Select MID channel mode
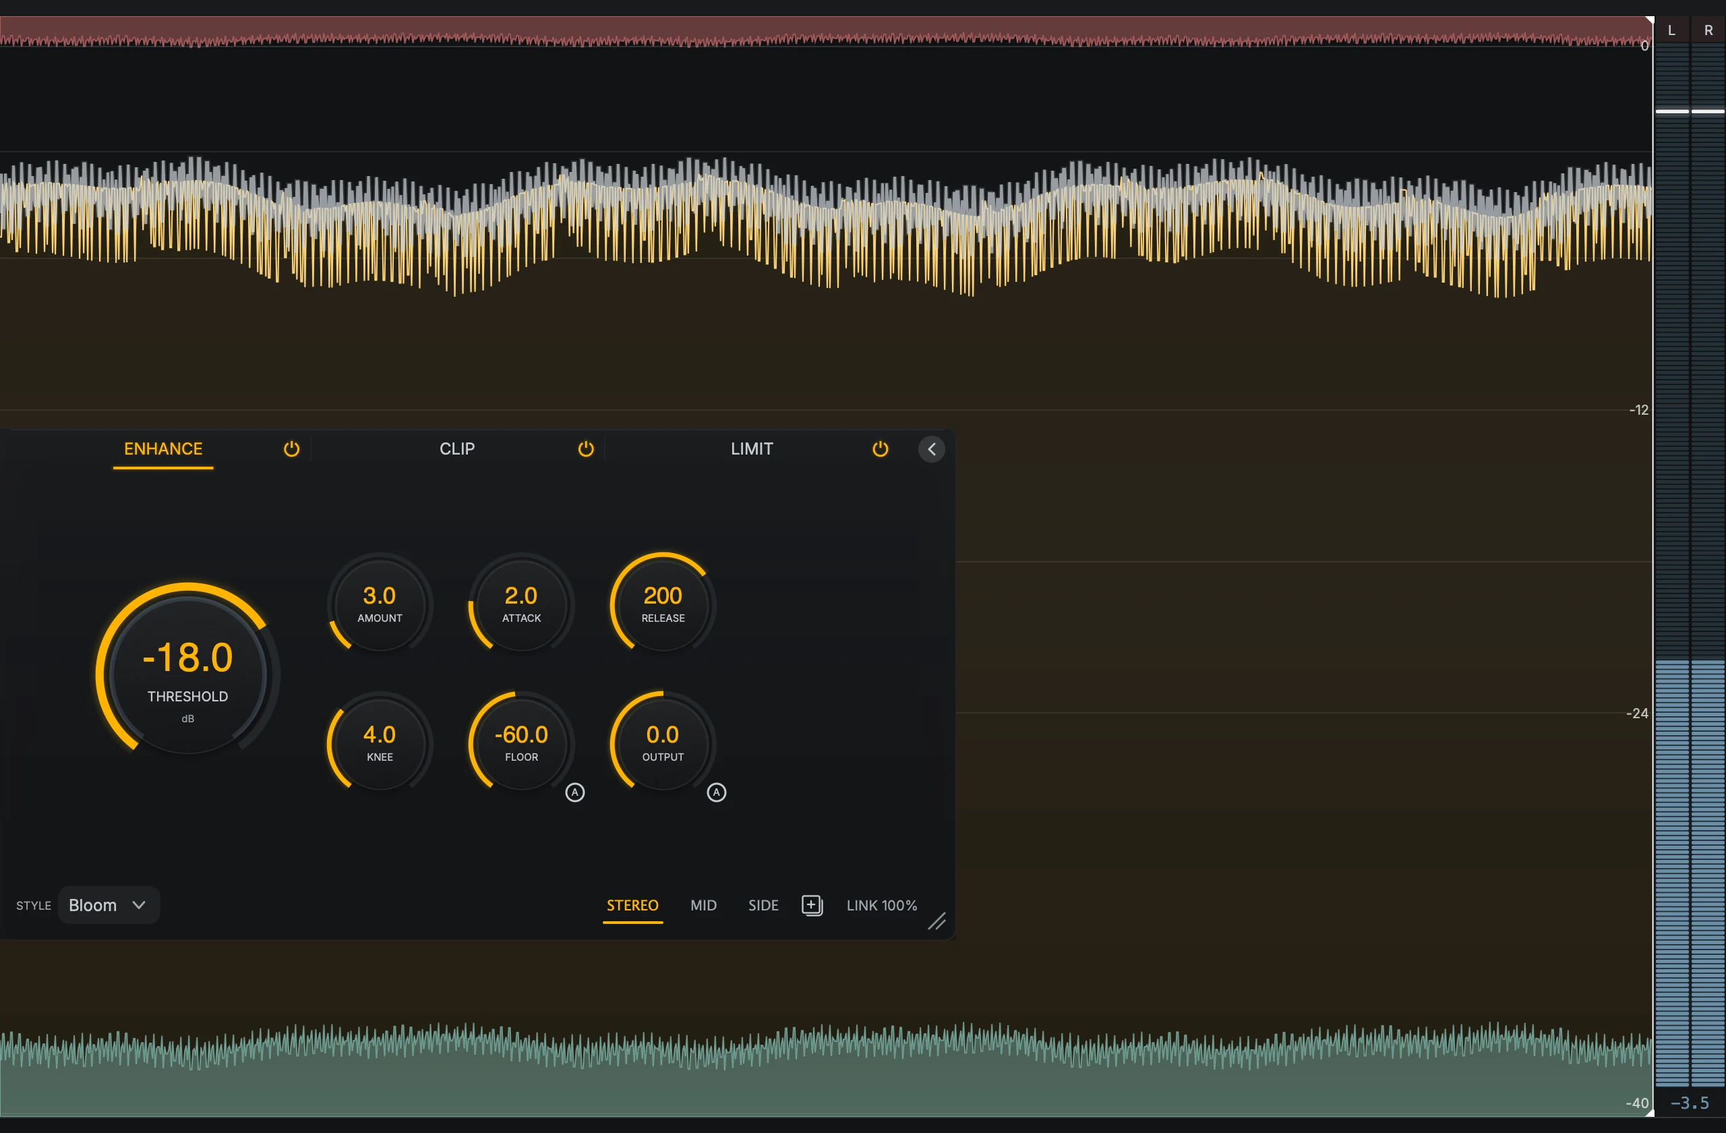This screenshot has width=1726, height=1133. pyautogui.click(x=703, y=905)
